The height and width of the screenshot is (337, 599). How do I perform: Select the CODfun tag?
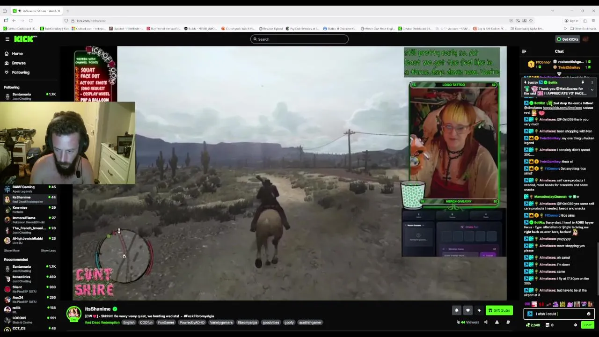tap(146, 322)
